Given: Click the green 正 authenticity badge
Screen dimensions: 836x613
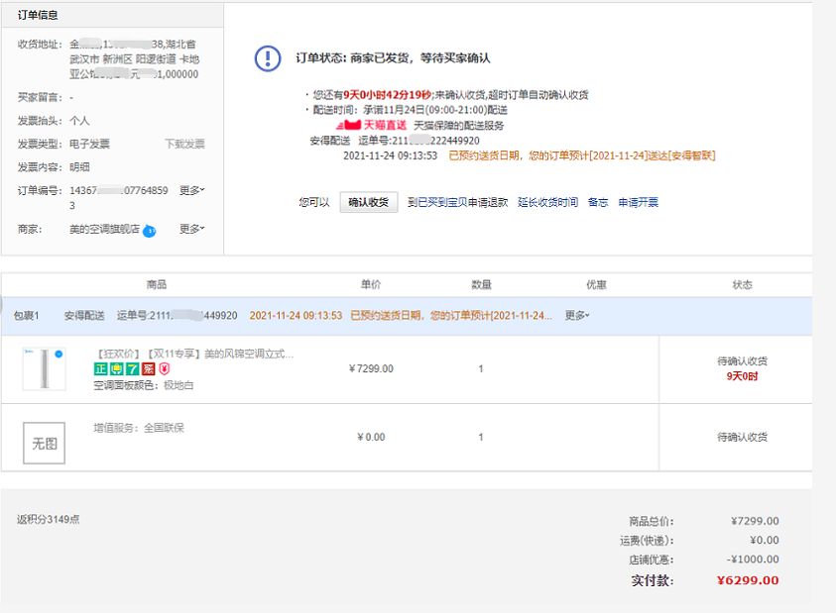Looking at the screenshot, I should click(100, 368).
